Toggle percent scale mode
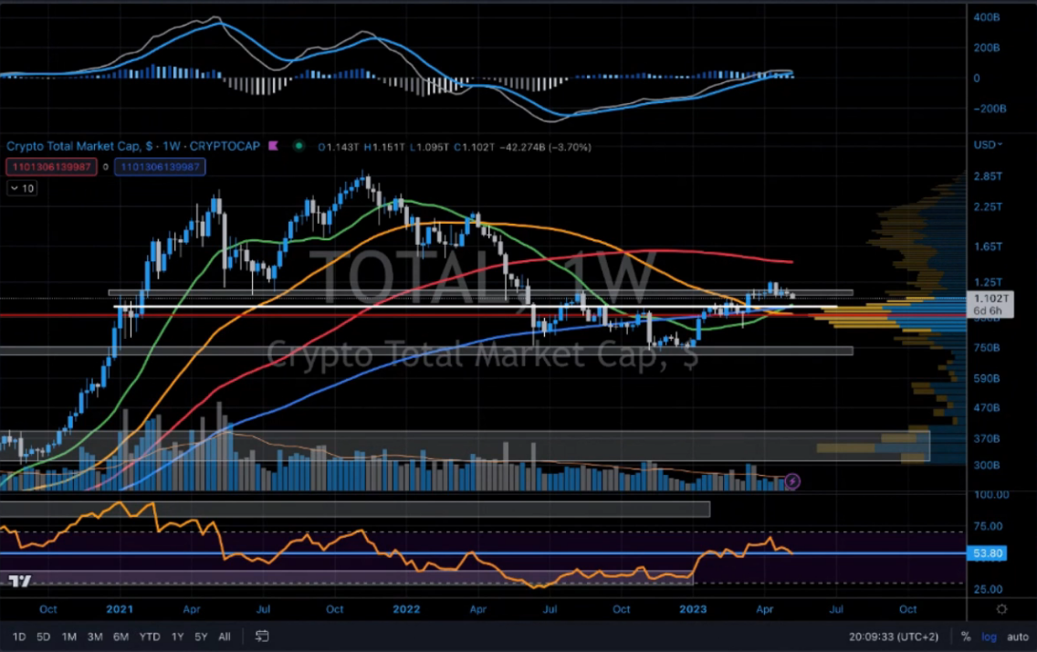1037x652 pixels. 966,636
